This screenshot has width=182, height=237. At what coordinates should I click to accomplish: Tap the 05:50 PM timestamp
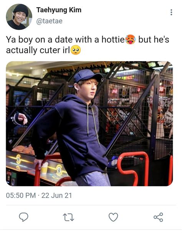[x=21, y=195]
